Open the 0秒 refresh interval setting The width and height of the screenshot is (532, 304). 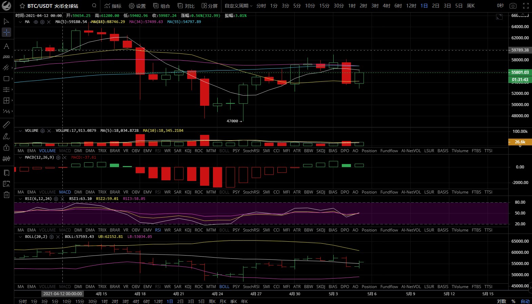(500, 6)
